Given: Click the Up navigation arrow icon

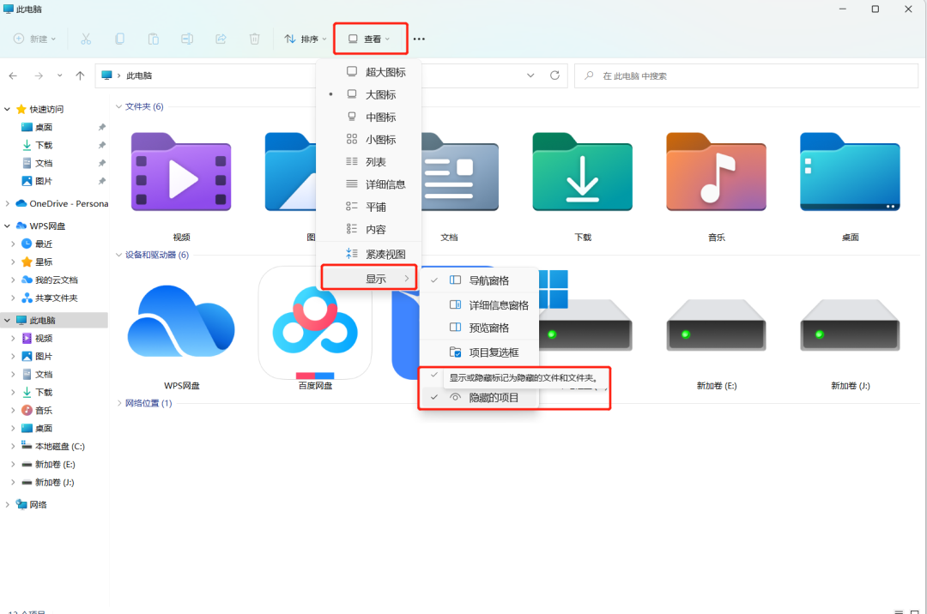Looking at the screenshot, I should [80, 75].
